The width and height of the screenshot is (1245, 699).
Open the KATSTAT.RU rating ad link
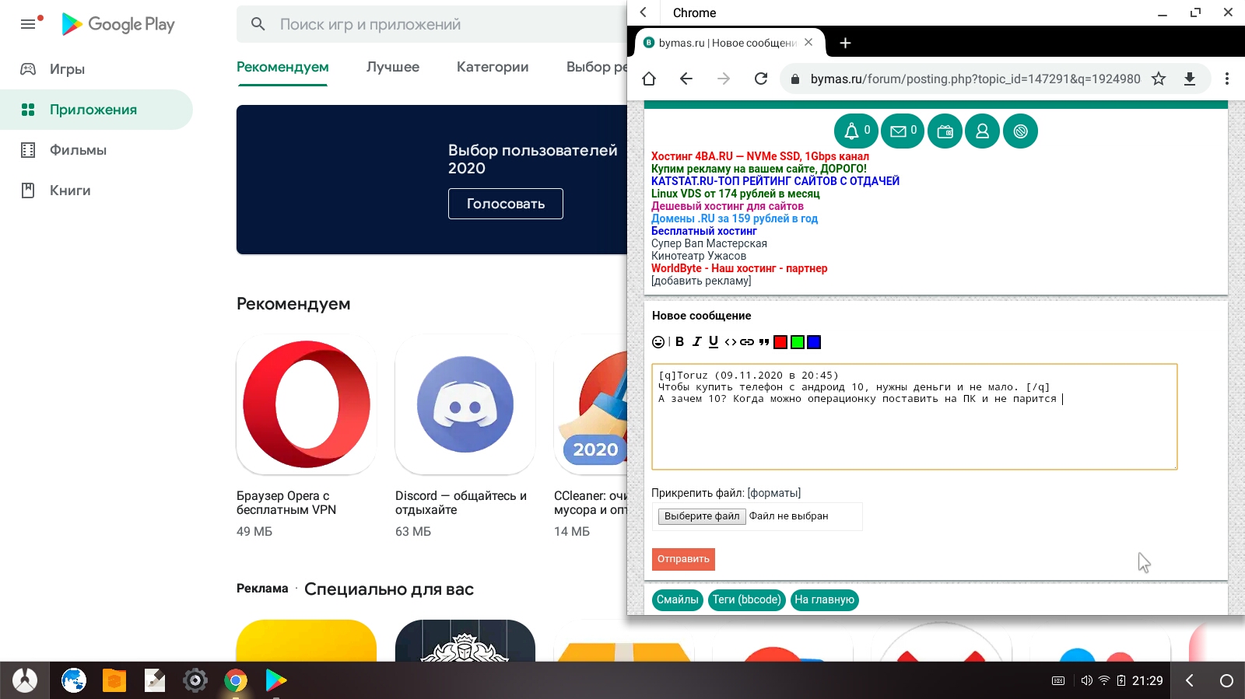775,181
